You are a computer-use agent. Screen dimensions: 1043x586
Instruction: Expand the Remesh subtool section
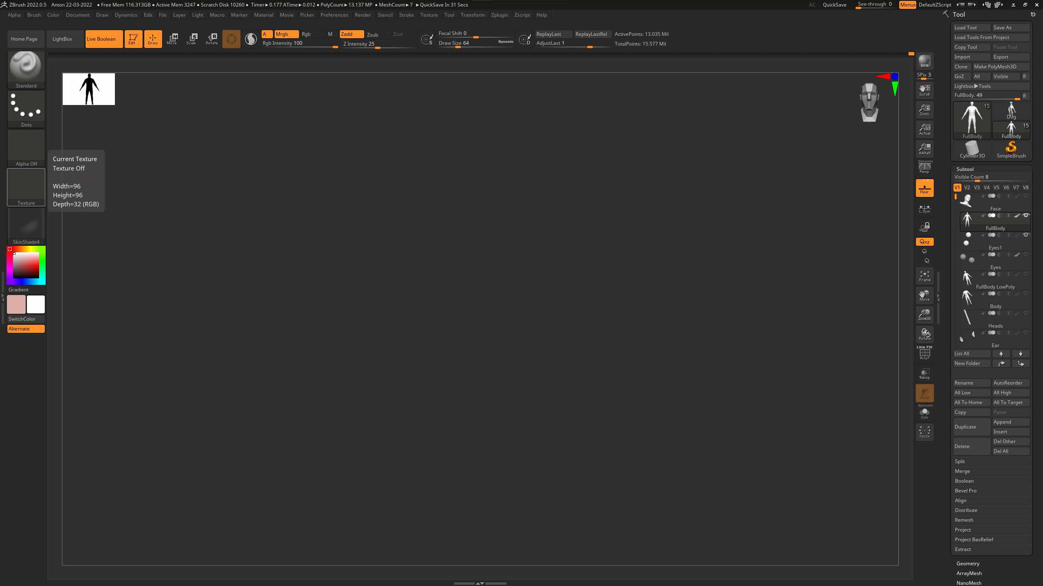point(964,520)
